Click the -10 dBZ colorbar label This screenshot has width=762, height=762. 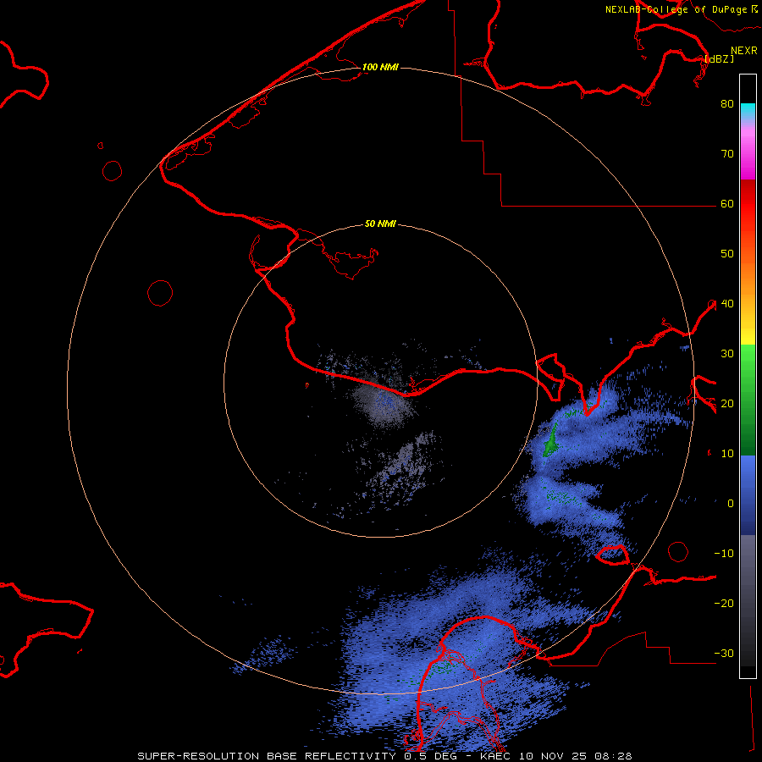(724, 554)
